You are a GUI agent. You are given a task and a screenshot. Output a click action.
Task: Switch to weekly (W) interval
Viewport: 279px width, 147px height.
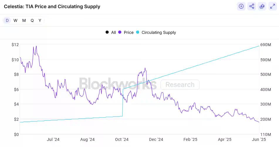(x=15, y=20)
